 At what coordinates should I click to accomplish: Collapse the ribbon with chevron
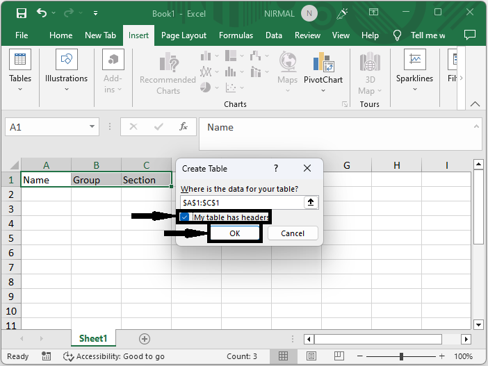(x=475, y=104)
